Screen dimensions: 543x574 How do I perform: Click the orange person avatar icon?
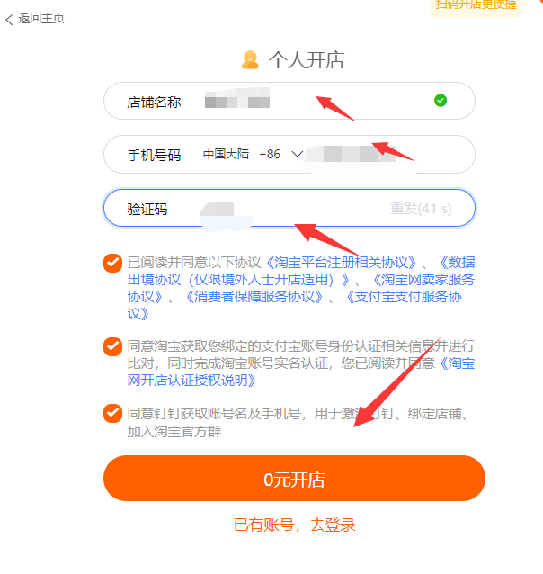tap(250, 60)
